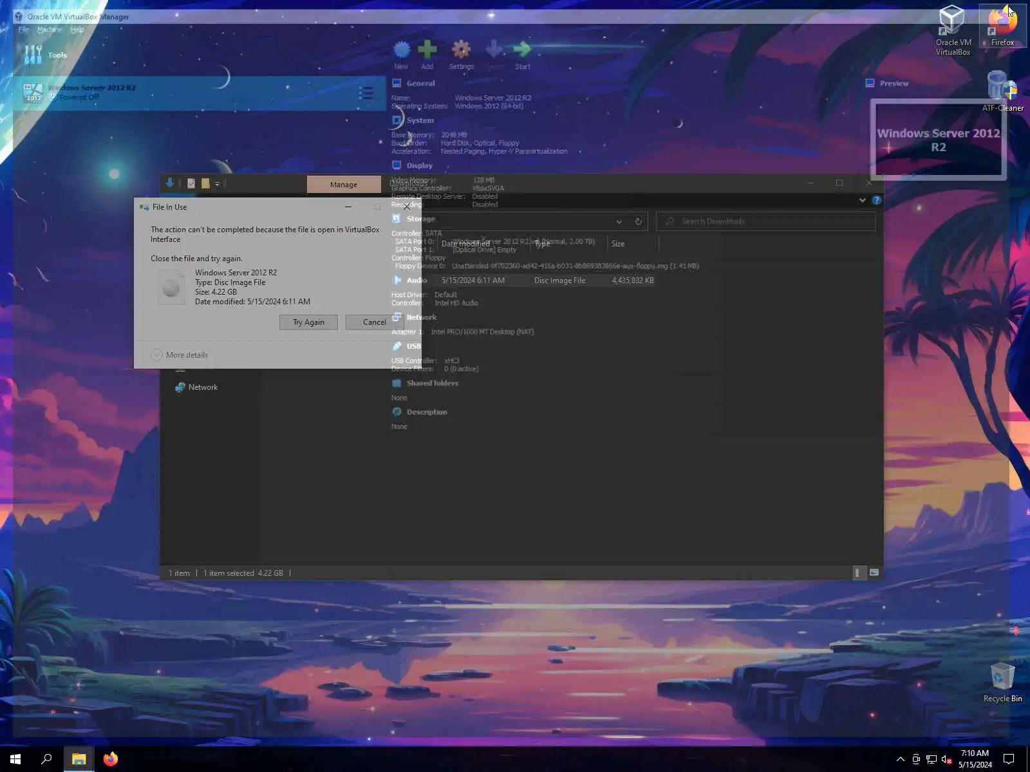Viewport: 1030px width, 772px height.
Task: Expand the Explorer ribbon chevron
Action: click(x=862, y=200)
